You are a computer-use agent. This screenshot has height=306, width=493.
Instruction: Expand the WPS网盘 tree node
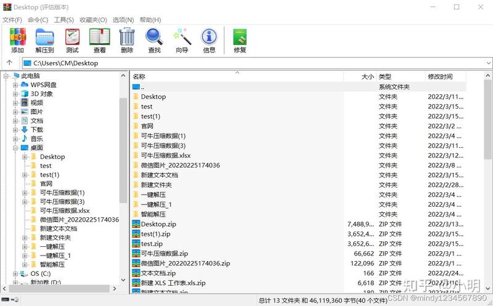(x=15, y=85)
